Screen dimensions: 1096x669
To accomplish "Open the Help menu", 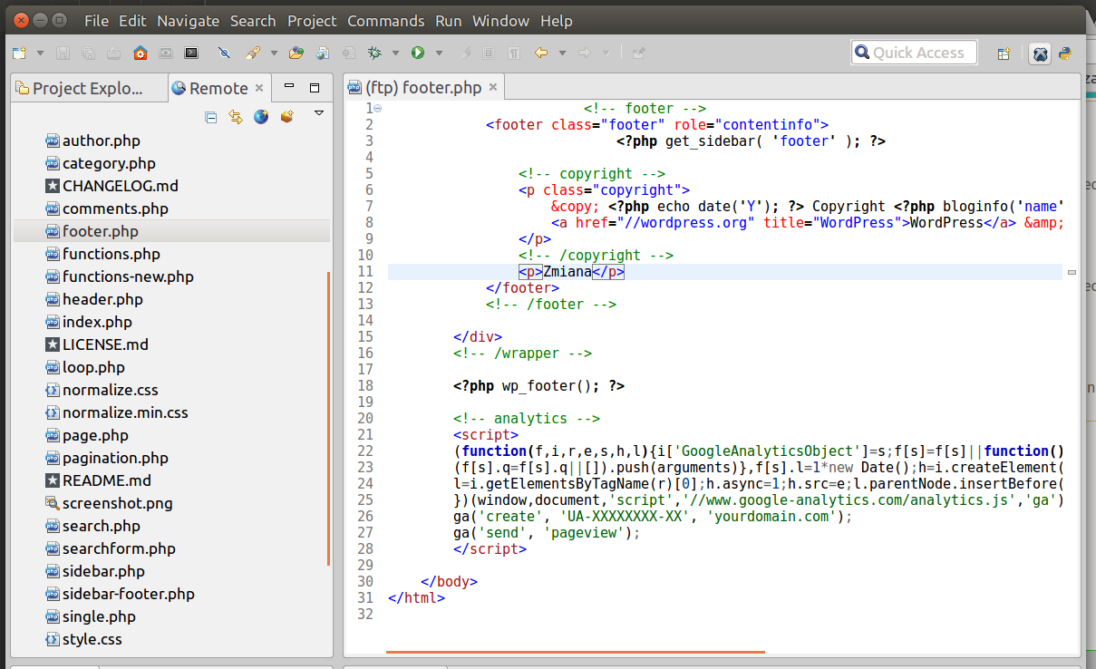I will click(x=556, y=21).
